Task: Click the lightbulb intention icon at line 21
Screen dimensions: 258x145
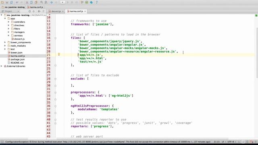Action: pyautogui.click(x=59, y=54)
